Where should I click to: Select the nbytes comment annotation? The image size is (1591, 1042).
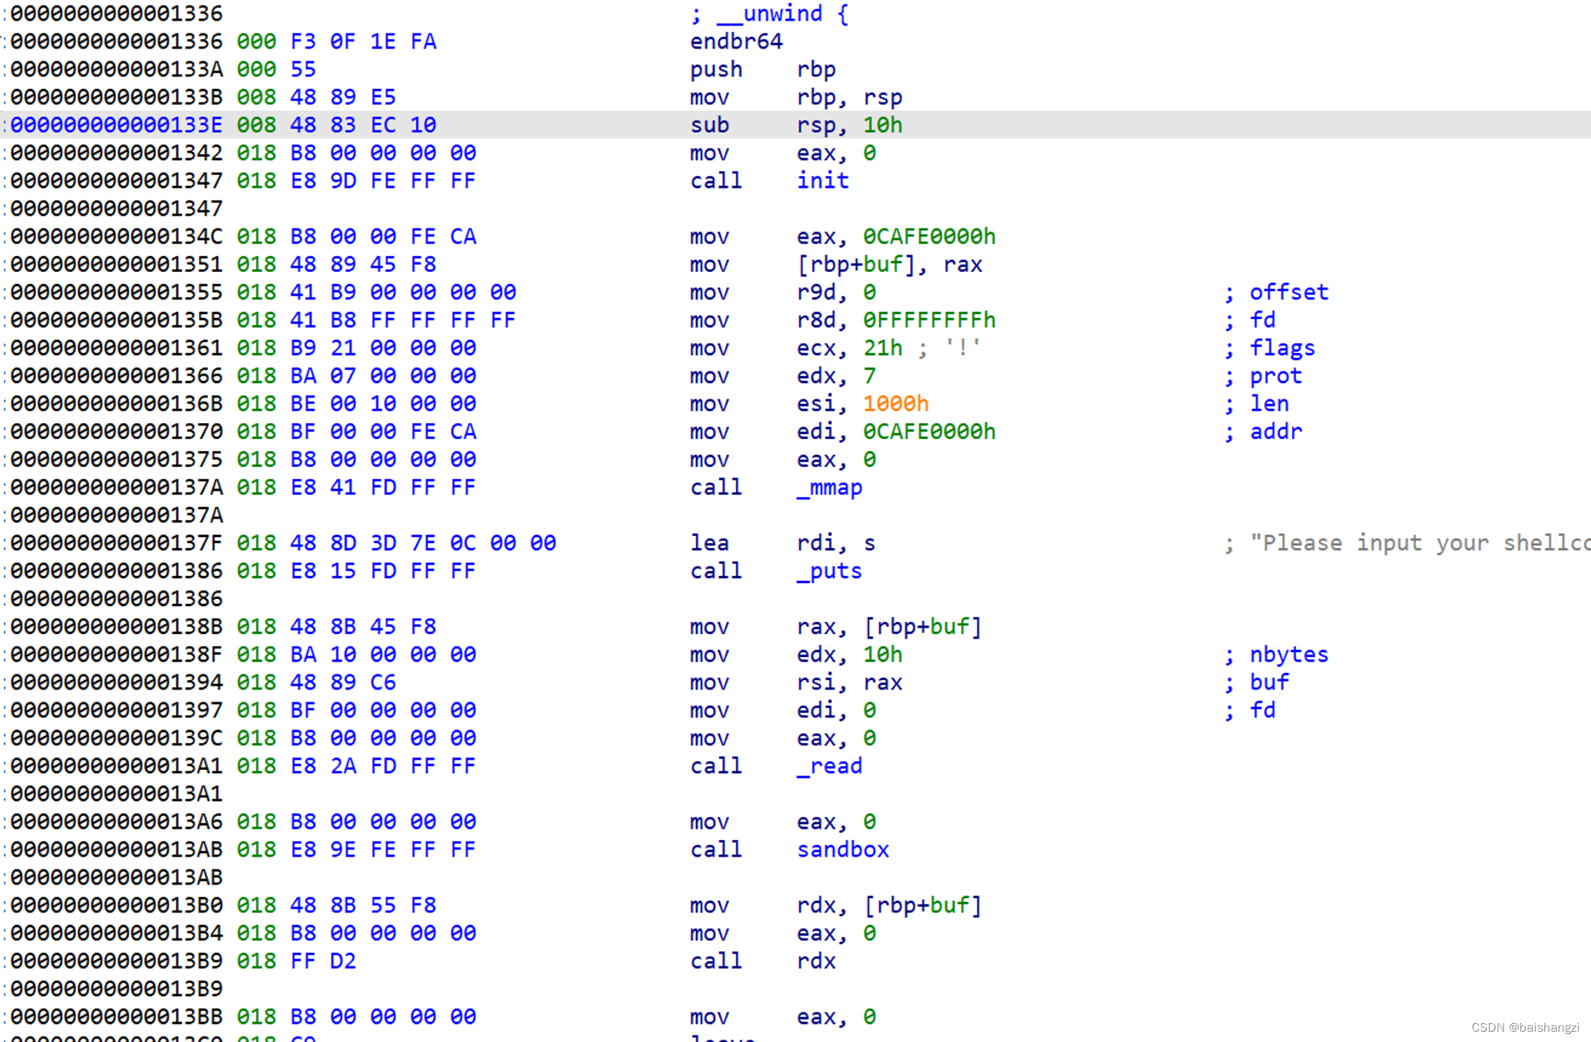[1287, 654]
